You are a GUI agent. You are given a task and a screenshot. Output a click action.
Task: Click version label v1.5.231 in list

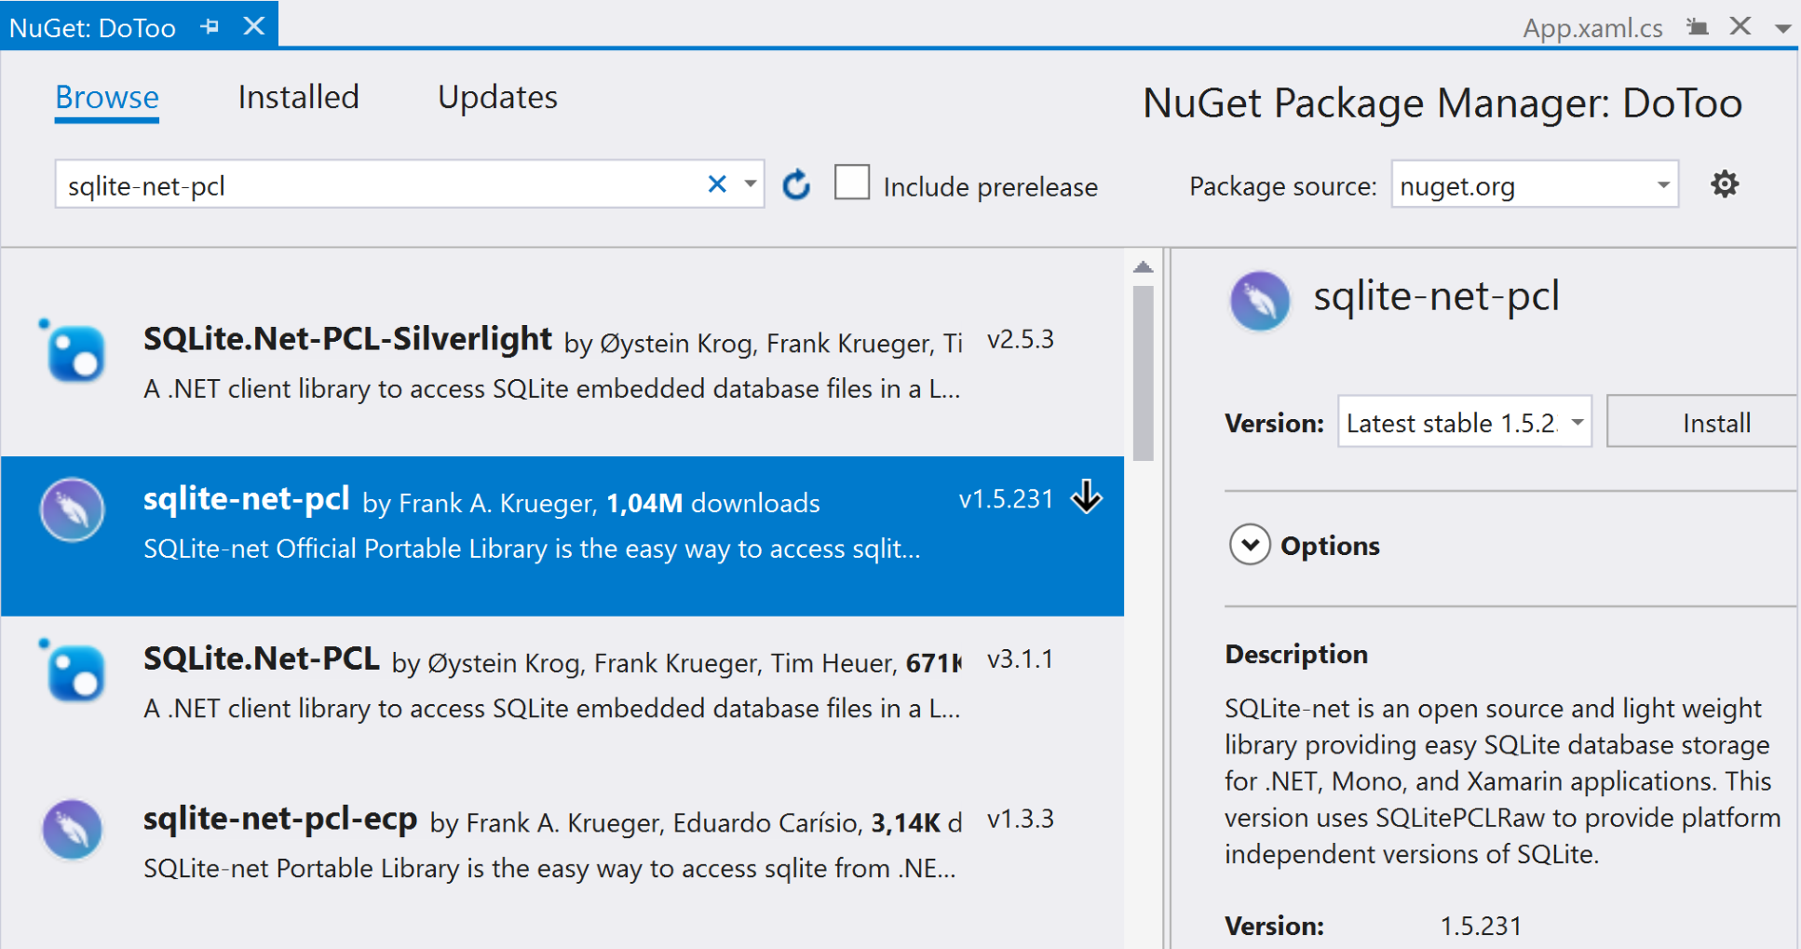coord(1006,499)
